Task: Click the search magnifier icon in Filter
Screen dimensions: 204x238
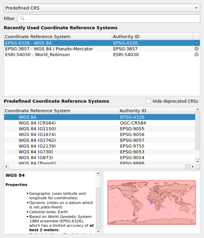Action: 22,19
